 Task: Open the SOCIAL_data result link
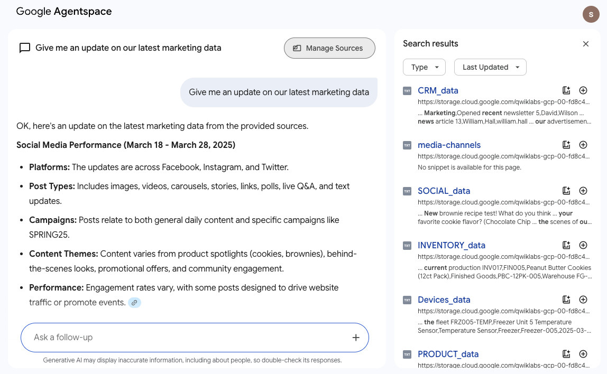point(444,191)
